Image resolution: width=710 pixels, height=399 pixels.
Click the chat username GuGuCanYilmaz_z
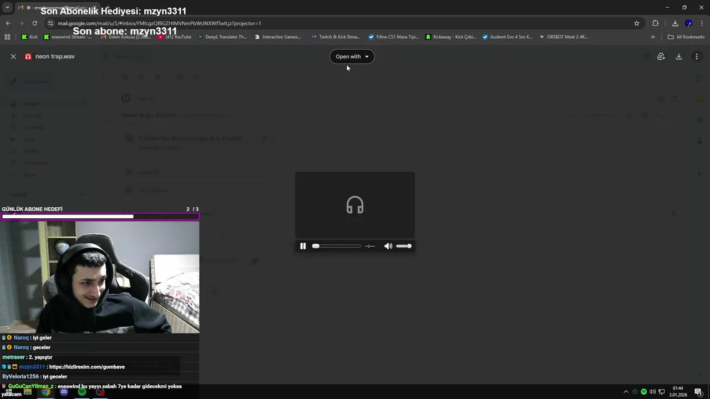point(31,386)
